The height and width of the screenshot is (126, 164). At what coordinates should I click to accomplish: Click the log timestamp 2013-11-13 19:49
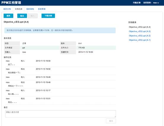pos(43,77)
